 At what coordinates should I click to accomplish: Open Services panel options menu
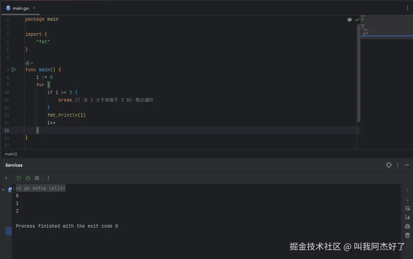pos(398,165)
